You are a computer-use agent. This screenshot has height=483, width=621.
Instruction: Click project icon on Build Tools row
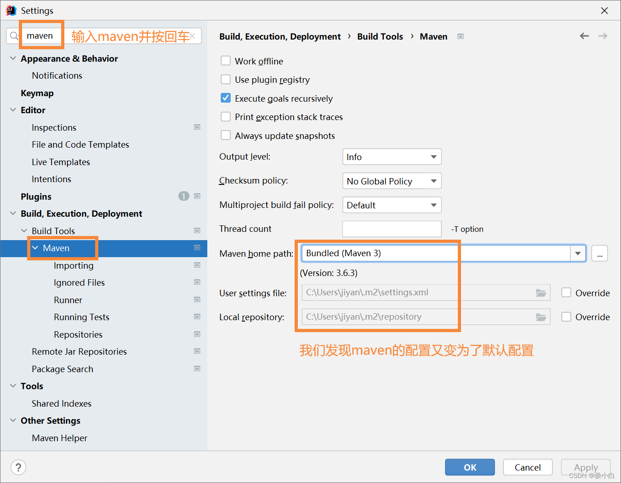point(197,230)
